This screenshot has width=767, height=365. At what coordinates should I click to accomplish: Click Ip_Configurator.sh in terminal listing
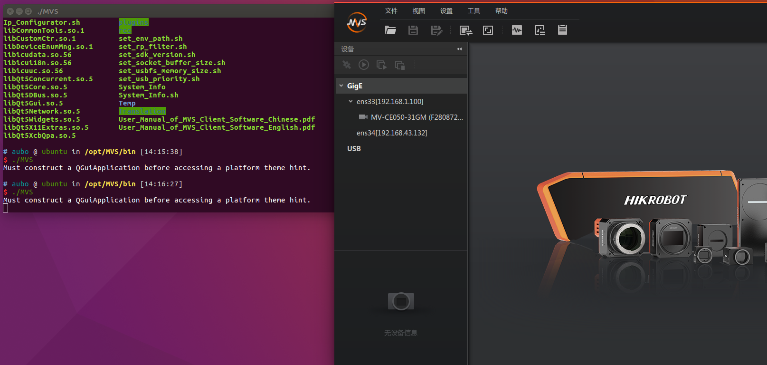42,22
